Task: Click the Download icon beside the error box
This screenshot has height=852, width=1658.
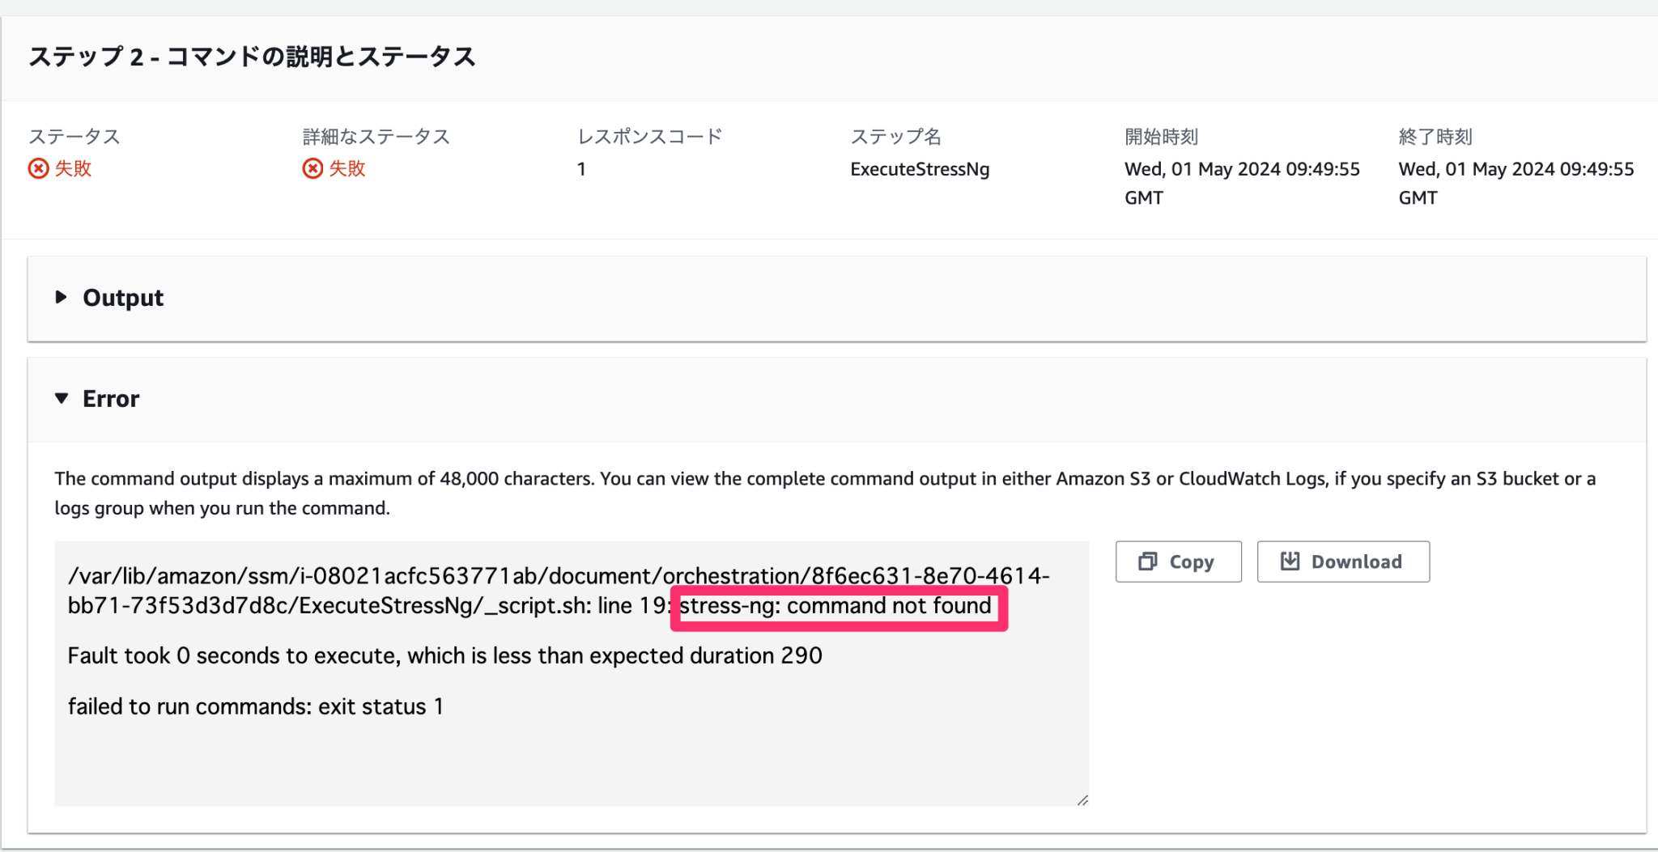Action: click(x=1290, y=561)
